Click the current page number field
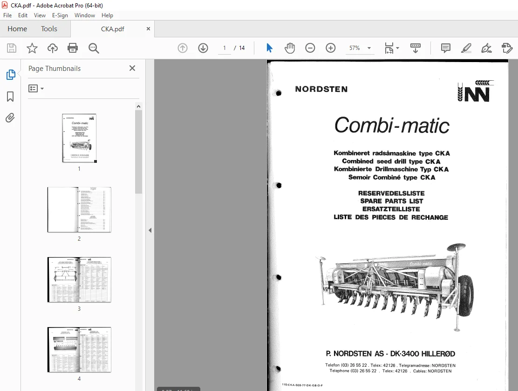This screenshot has height=391, width=518. [225, 48]
